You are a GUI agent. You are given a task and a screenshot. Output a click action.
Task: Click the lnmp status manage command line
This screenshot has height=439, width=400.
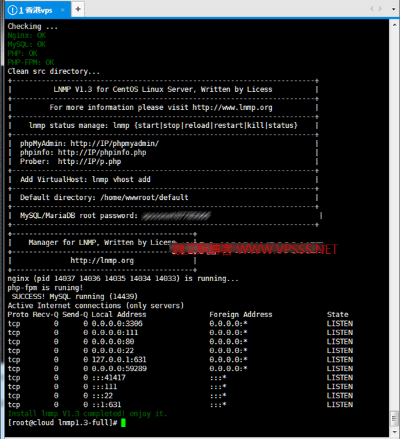click(163, 125)
